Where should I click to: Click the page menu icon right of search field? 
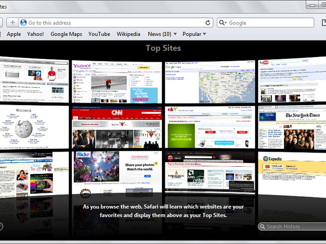point(324,23)
